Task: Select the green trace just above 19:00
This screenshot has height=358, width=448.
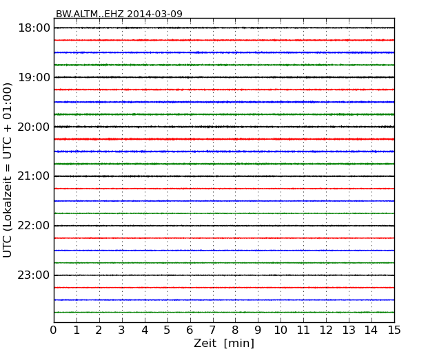Action: 224,65
